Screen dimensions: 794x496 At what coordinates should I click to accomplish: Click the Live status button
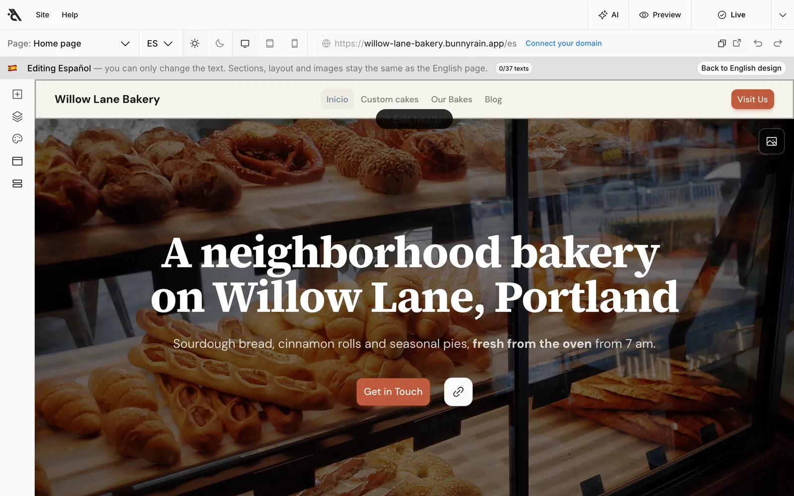[731, 15]
